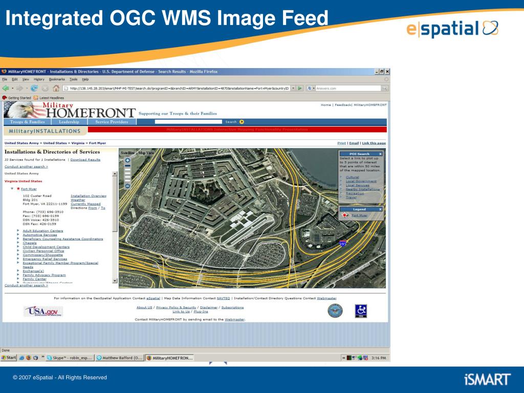524x393 pixels.
Task: Zoom in the map with plus icon
Action: (x=127, y=160)
